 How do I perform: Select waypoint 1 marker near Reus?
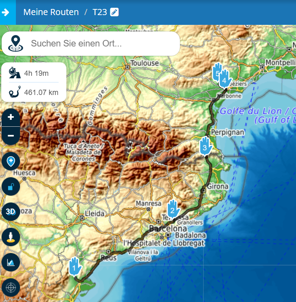[75, 267]
